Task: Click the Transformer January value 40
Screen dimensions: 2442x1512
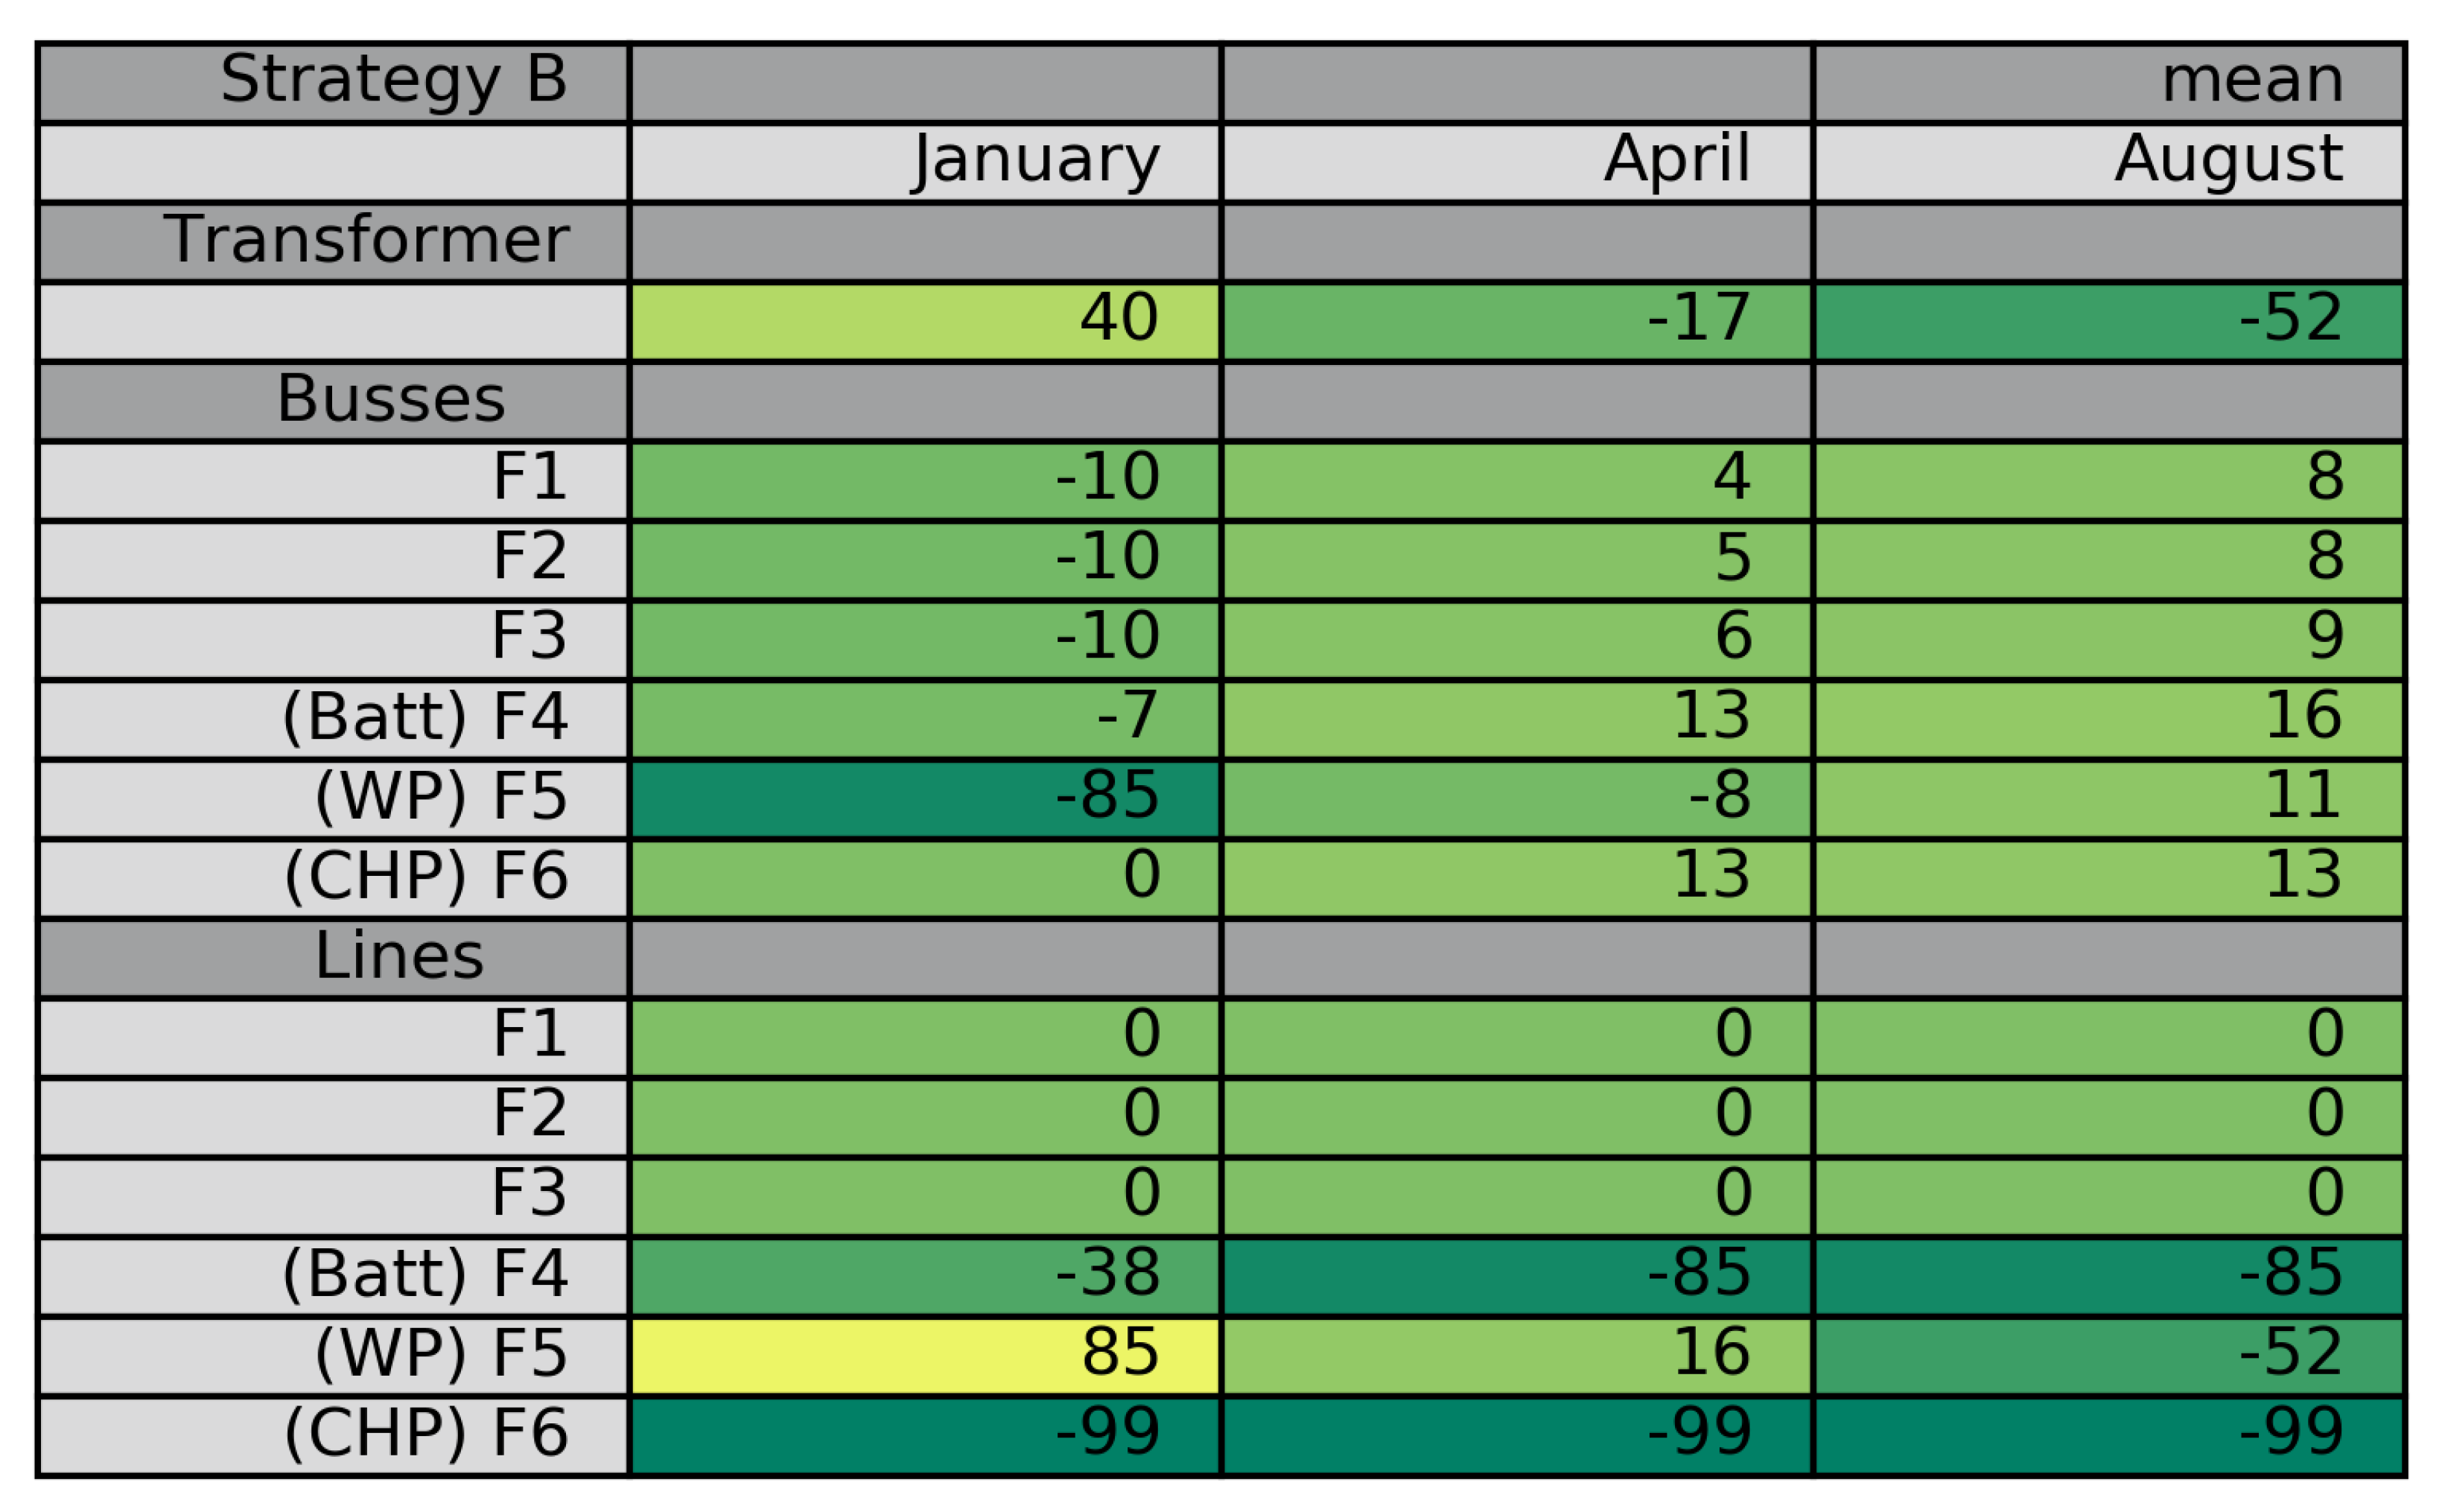Action: point(925,321)
